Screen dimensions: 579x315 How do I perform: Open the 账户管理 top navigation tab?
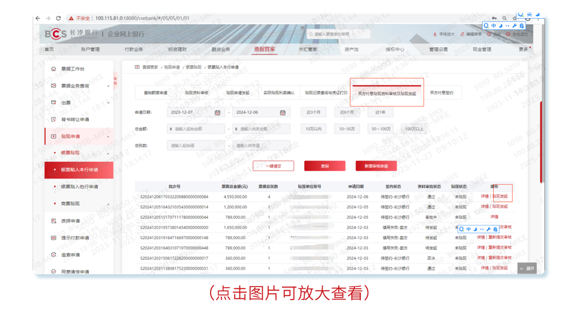(91, 49)
